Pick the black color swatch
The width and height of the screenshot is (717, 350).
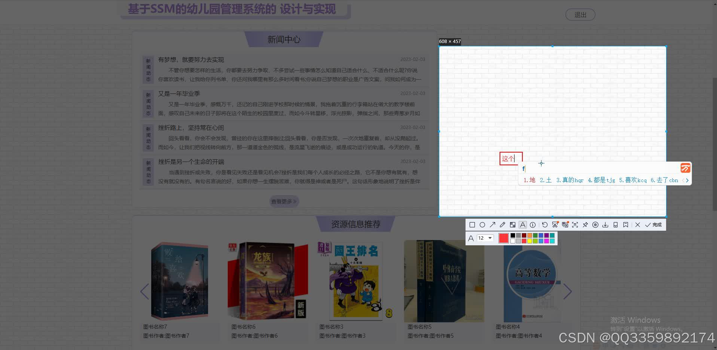[x=513, y=235]
